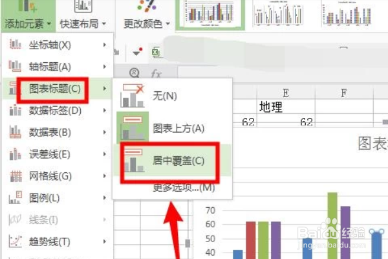Open the 网格线(G) menu item

58,176
